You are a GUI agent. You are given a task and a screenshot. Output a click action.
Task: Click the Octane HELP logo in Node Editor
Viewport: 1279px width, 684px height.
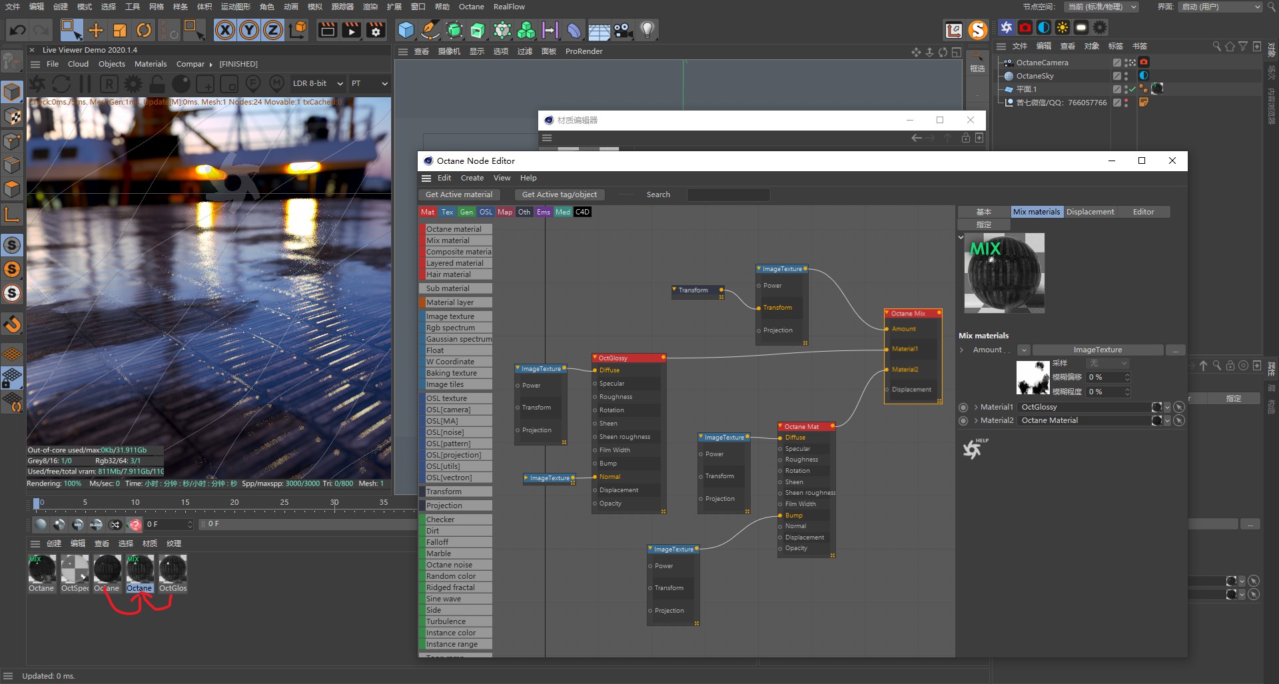point(975,449)
